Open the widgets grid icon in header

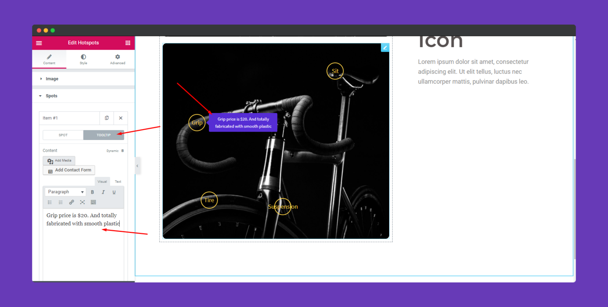[x=128, y=43]
